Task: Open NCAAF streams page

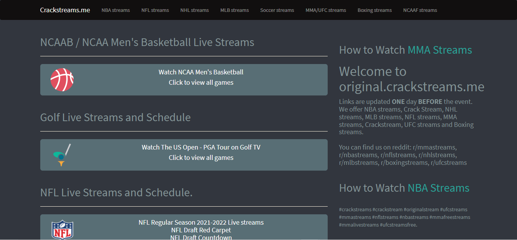Action: click(x=420, y=10)
